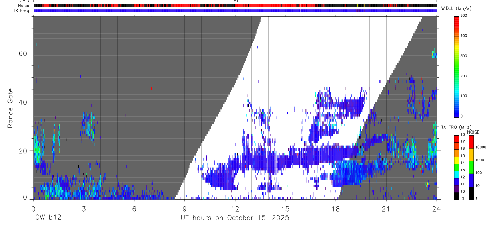Click the green segment of the NOISE color bar
The height and width of the screenshot is (226, 491).
click(471, 167)
